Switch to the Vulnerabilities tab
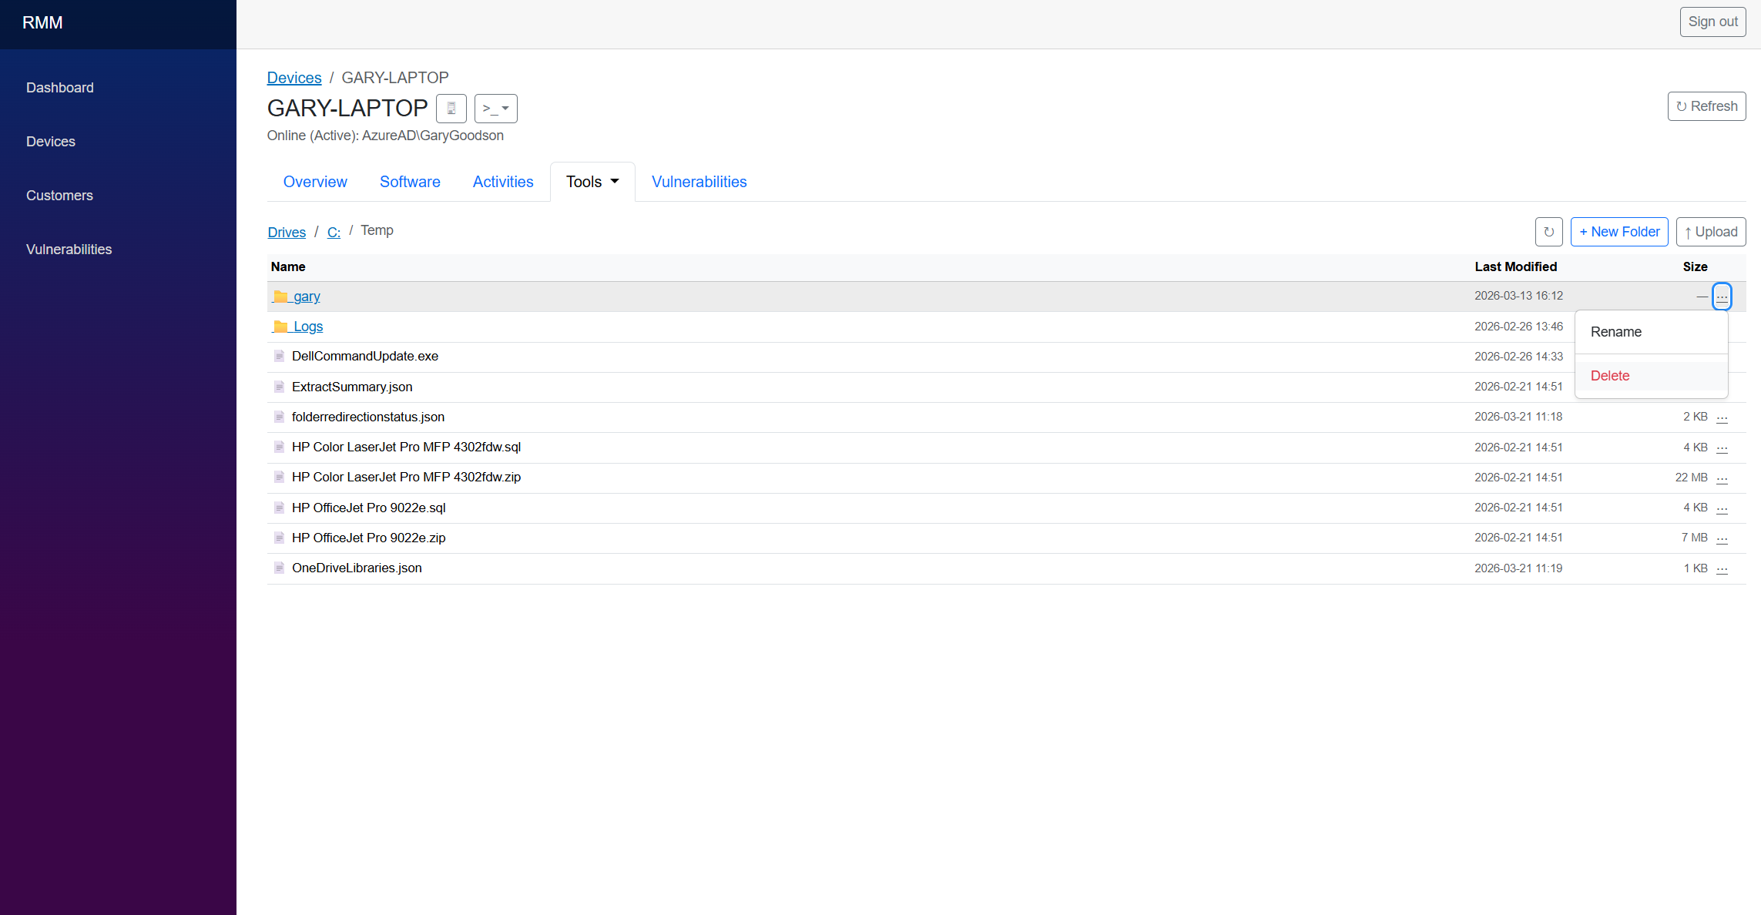The image size is (1761, 915). tap(698, 181)
